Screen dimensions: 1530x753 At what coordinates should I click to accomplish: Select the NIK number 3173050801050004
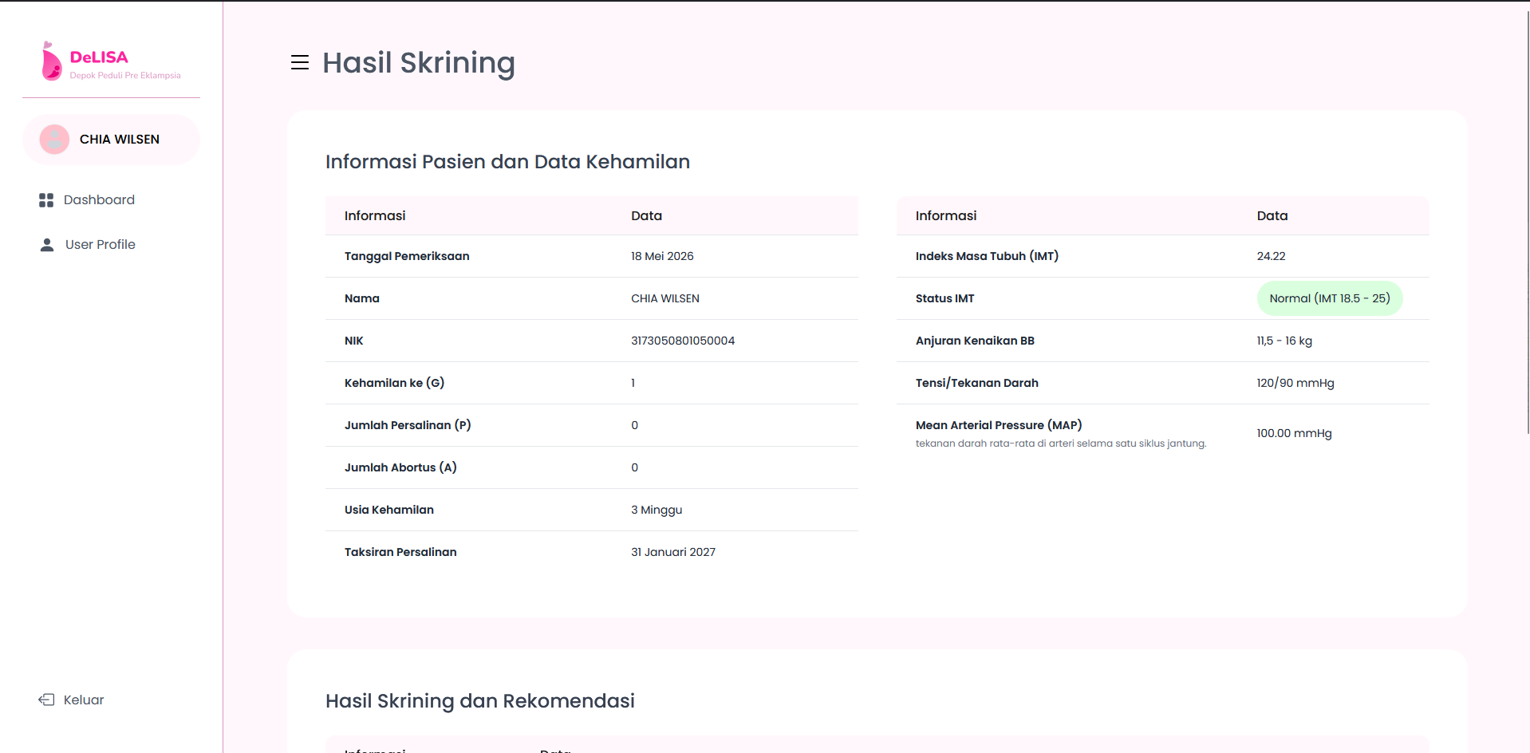(683, 341)
